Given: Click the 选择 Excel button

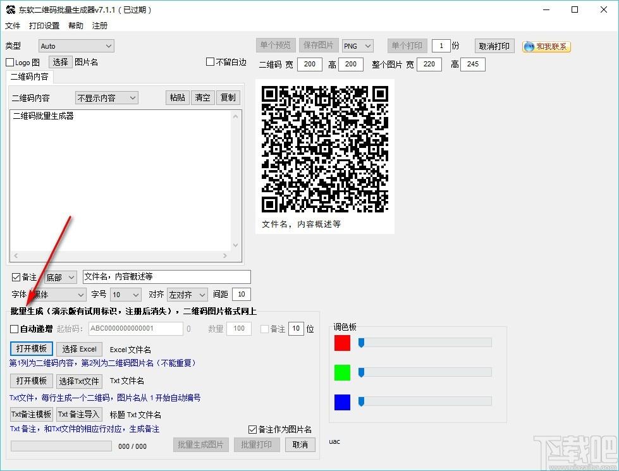Looking at the screenshot, I should (x=79, y=349).
